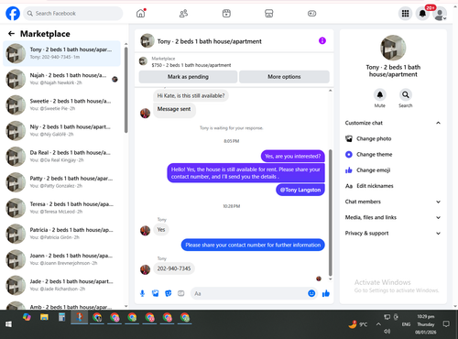Open the nine-dot Menu grid icon
The height and width of the screenshot is (339, 458).
click(x=405, y=14)
